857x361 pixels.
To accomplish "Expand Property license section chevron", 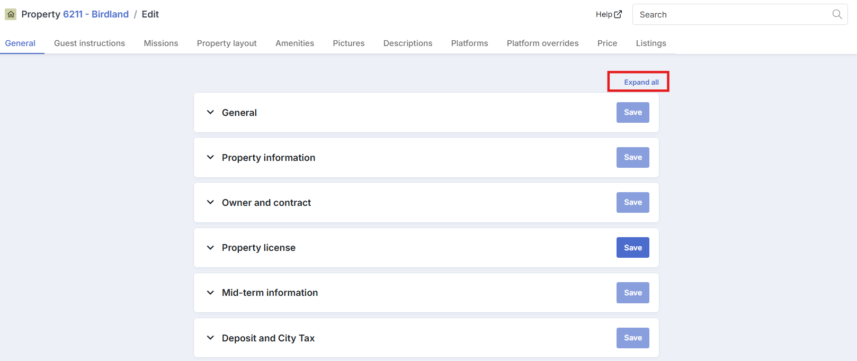I will [x=210, y=248].
